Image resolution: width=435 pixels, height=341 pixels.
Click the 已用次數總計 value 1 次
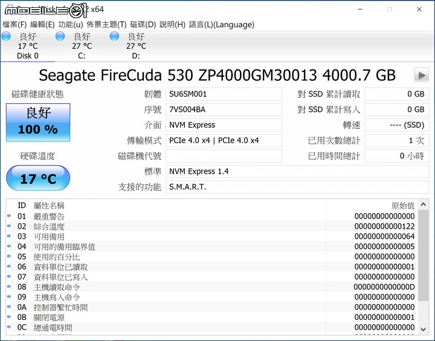pyautogui.click(x=397, y=141)
